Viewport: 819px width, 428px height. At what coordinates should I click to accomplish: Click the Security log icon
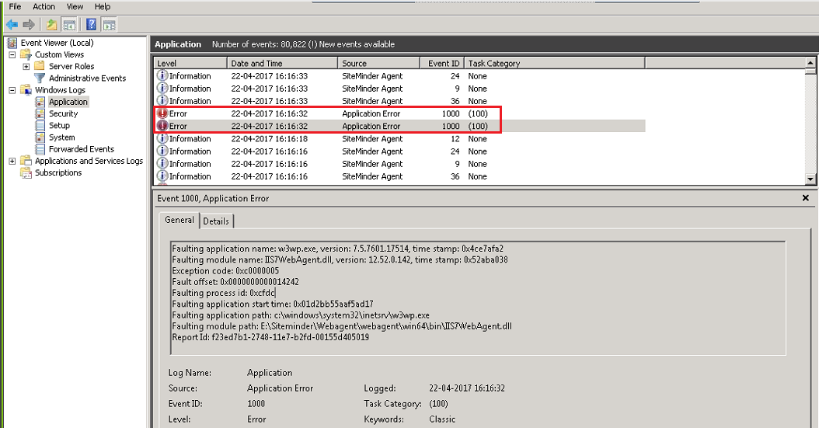point(40,113)
